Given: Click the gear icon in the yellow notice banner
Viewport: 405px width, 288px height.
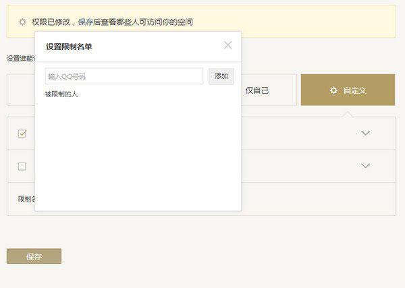Looking at the screenshot, I should pyautogui.click(x=22, y=22).
